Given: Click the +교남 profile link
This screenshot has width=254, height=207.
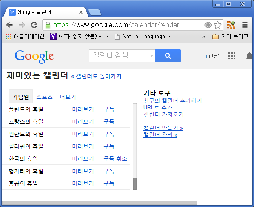Looking at the screenshot, I should tap(212, 56).
